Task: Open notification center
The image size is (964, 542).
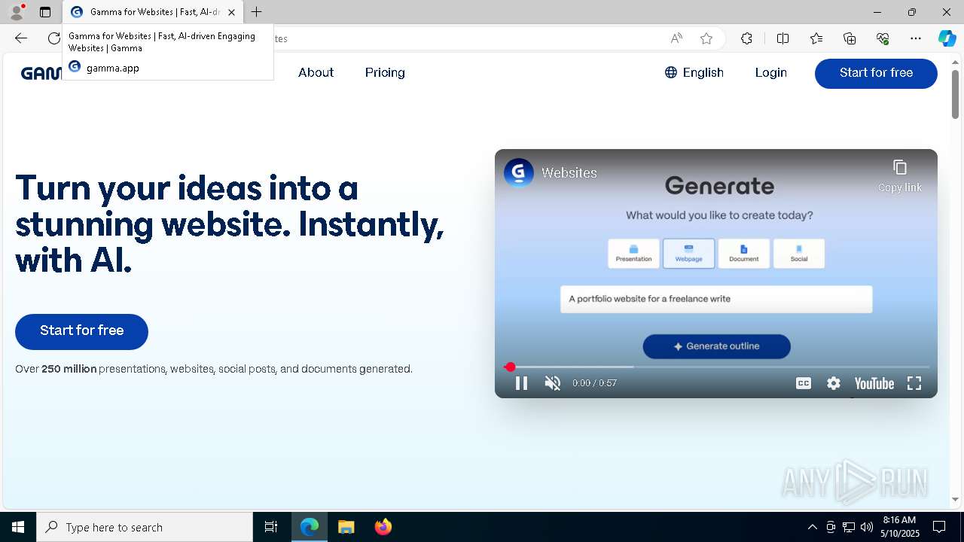Action: point(939,527)
